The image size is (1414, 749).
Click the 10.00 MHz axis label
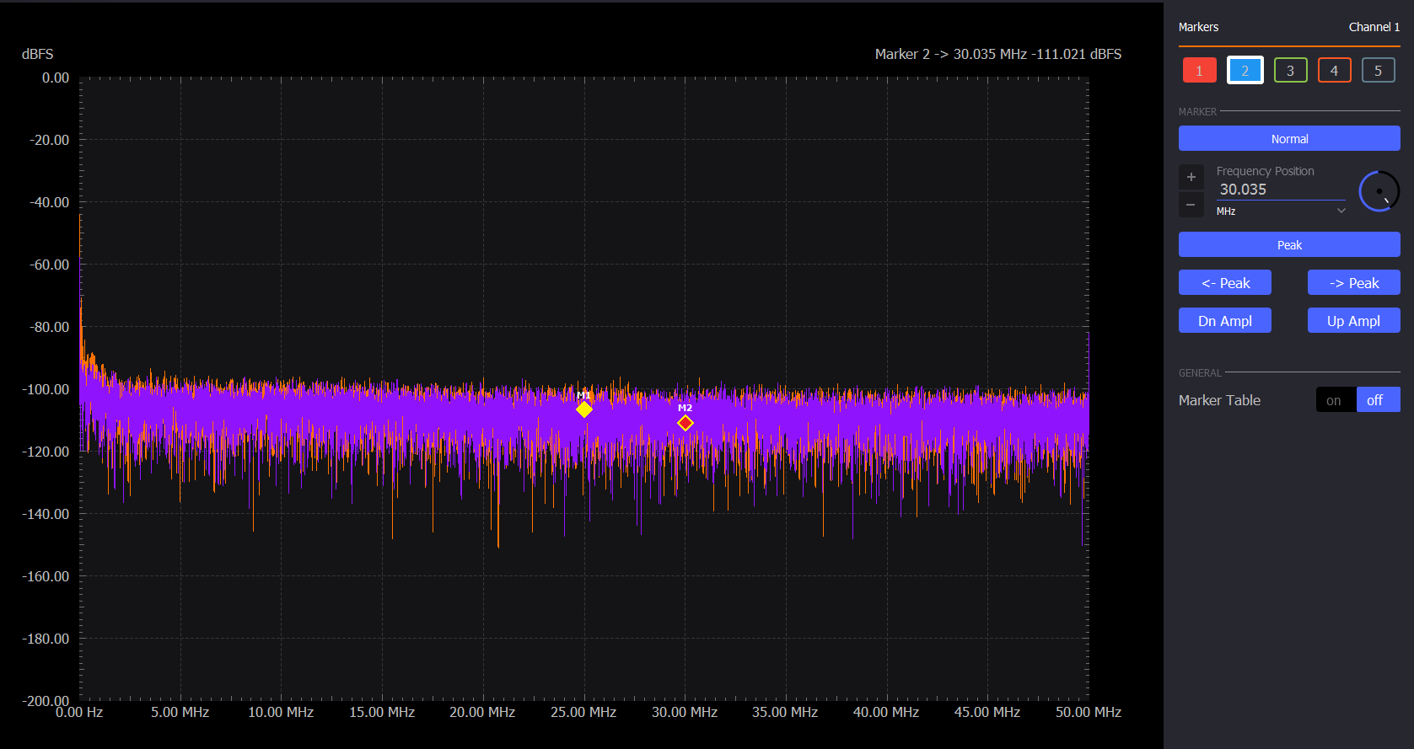tap(281, 712)
